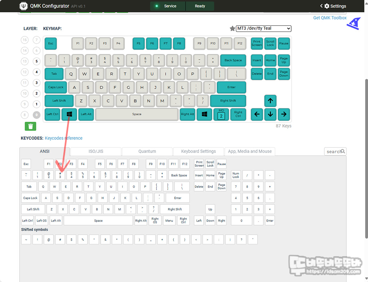Image resolution: width=368 pixels, height=282 pixels.
Task: Click the QMK Toolbox wizard hat icon
Action: click(354, 23)
